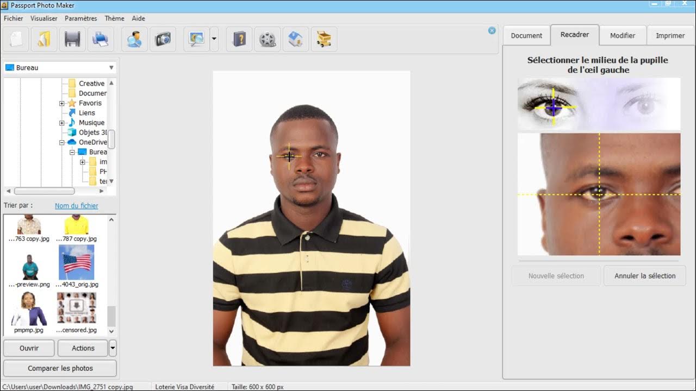This screenshot has height=391, width=696.
Task: Click the zoomed eye preview image
Action: point(599,194)
